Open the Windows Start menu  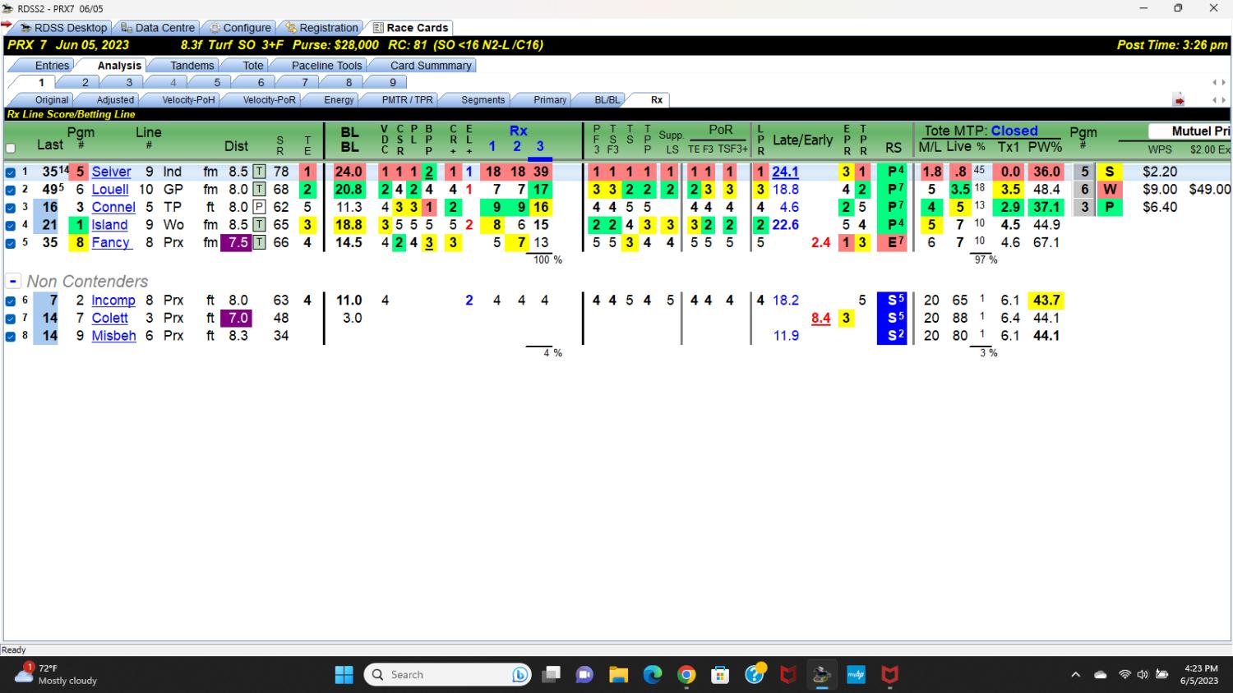tap(344, 675)
